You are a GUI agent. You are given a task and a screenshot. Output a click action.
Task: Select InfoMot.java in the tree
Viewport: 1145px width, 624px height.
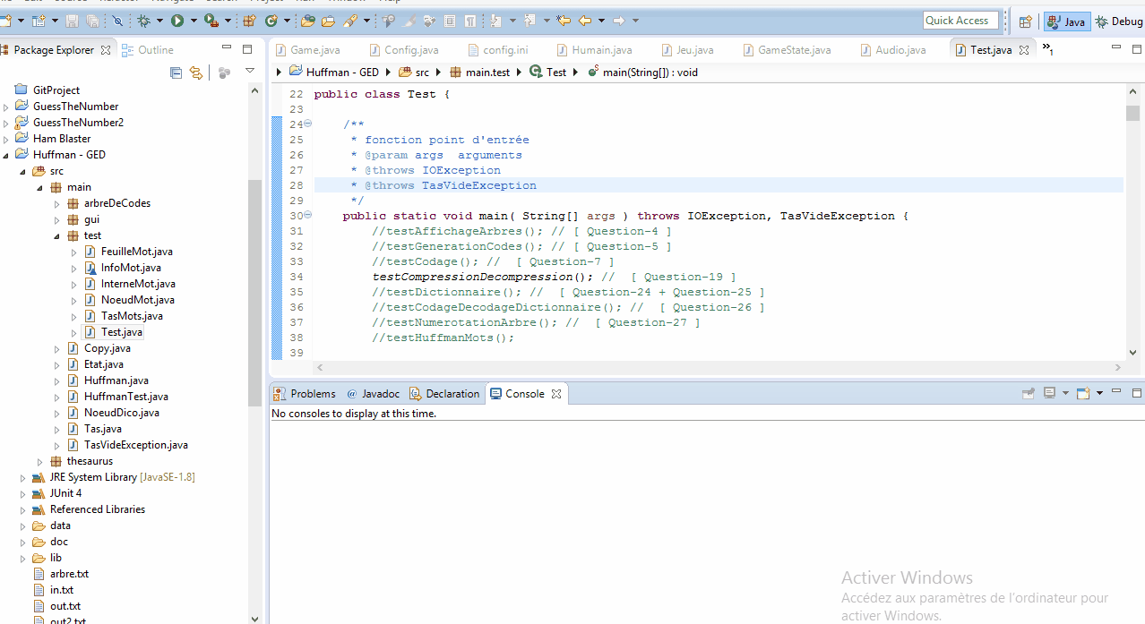pos(131,268)
